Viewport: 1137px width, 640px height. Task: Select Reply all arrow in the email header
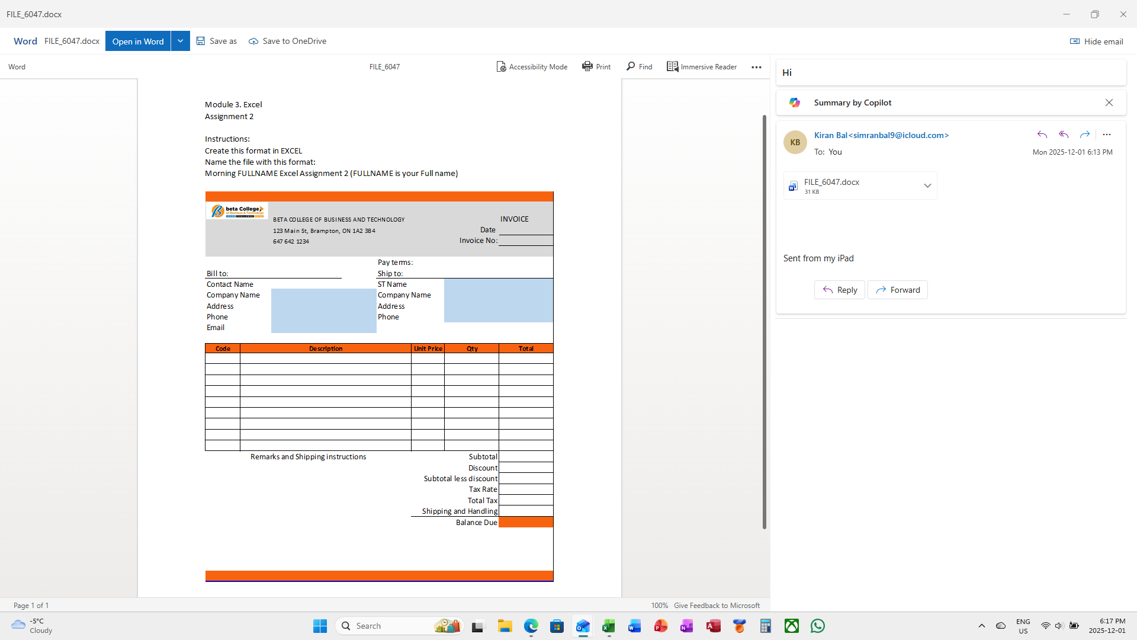point(1064,135)
